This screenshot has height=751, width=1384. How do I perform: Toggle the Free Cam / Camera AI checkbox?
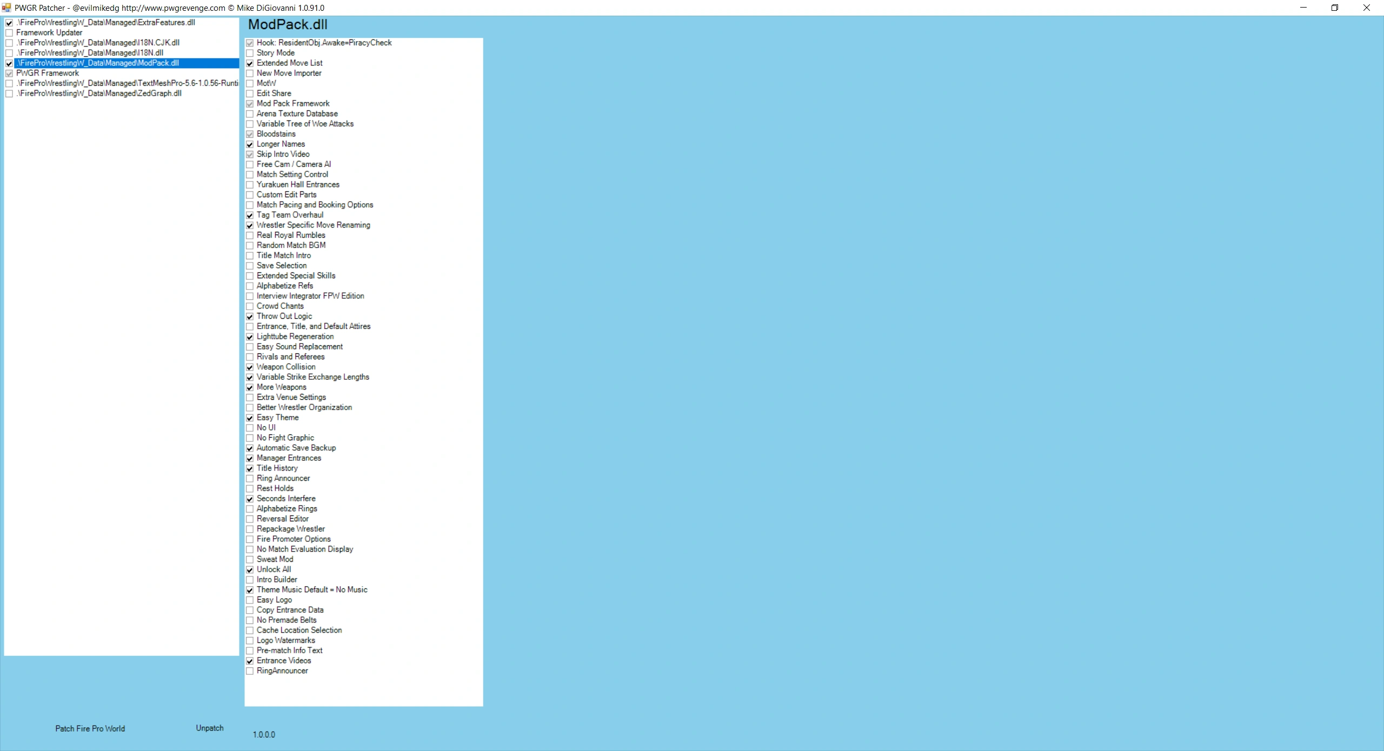250,164
